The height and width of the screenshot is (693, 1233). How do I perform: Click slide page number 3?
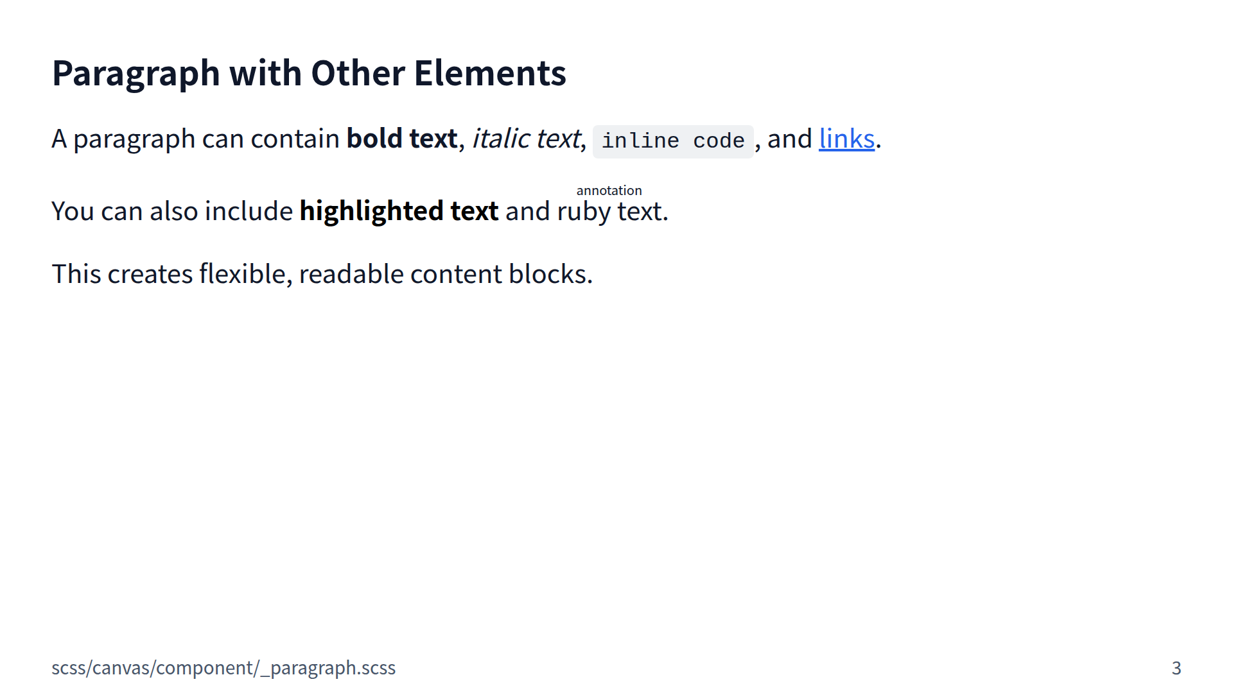[x=1176, y=668]
